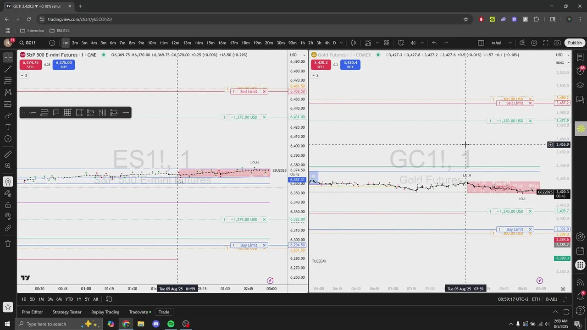Cancel the gold chart Buy Limit order
This screenshot has height=330, width=587.
[x=530, y=230]
